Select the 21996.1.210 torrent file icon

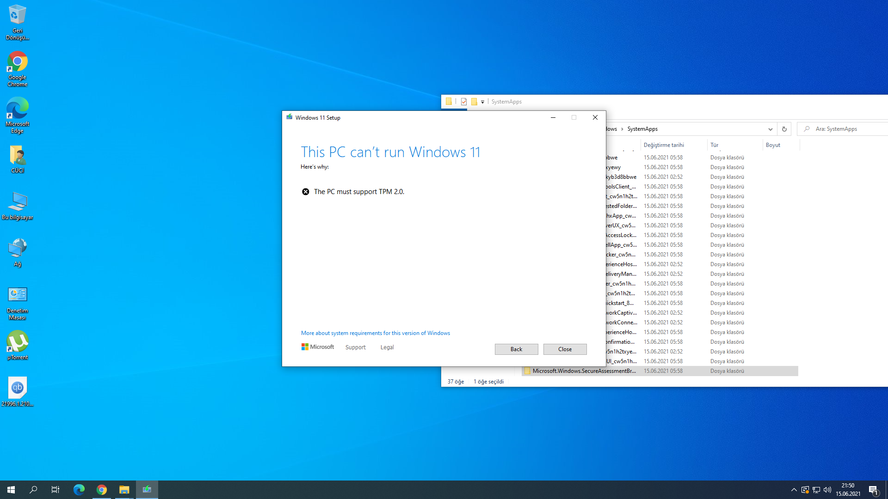click(18, 392)
